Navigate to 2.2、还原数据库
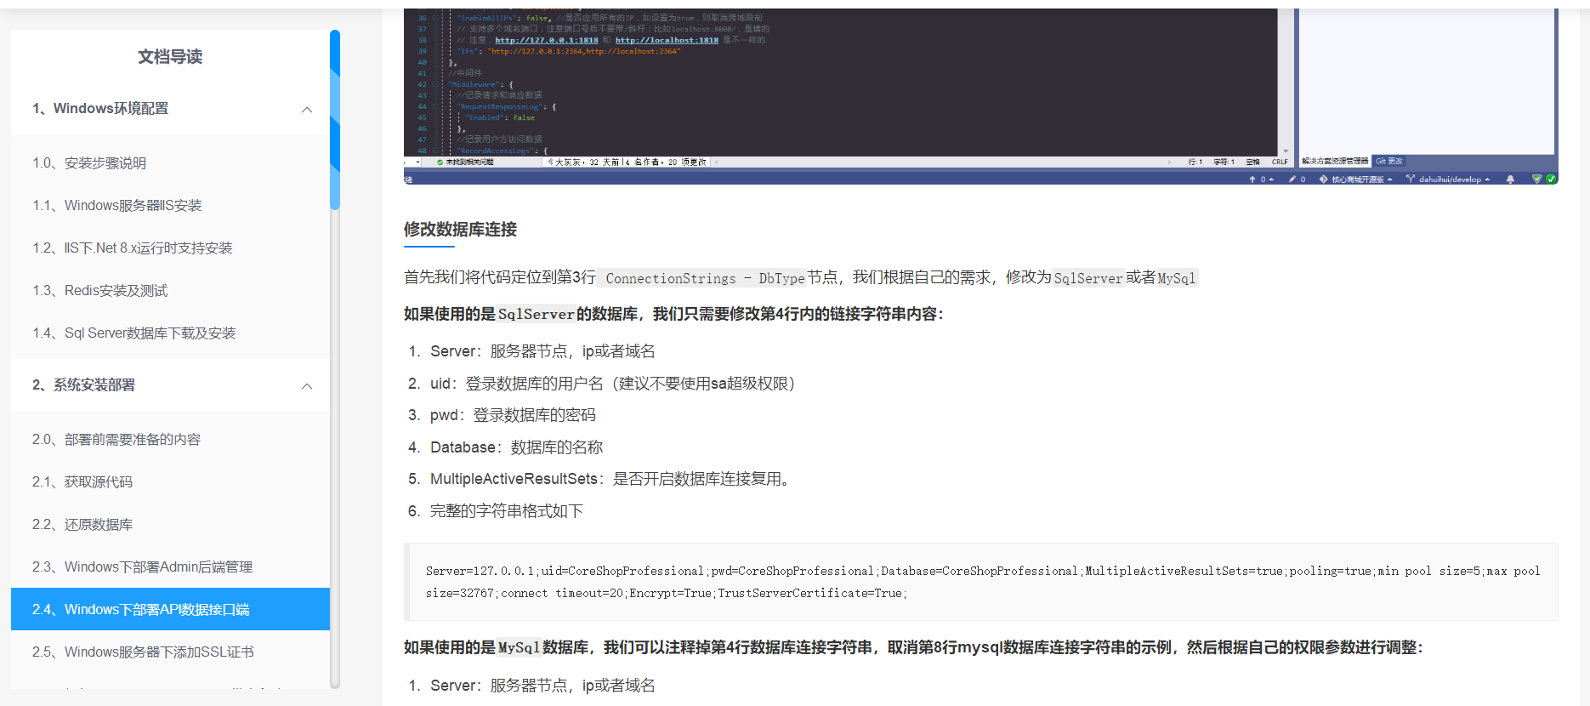 [x=82, y=524]
